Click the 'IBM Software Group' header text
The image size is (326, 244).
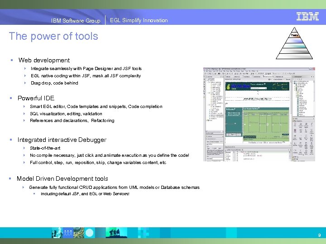point(76,20)
